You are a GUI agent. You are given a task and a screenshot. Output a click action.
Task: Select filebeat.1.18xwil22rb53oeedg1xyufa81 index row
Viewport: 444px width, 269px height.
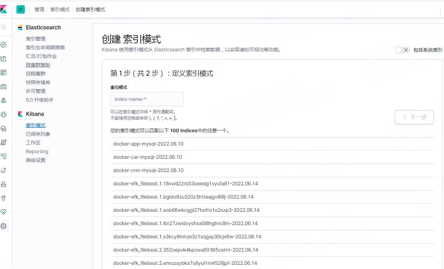272,184
